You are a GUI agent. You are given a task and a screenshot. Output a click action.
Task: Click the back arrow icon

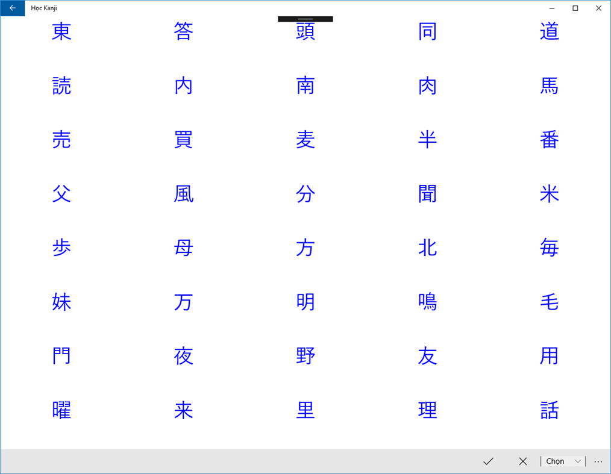pyautogui.click(x=13, y=8)
